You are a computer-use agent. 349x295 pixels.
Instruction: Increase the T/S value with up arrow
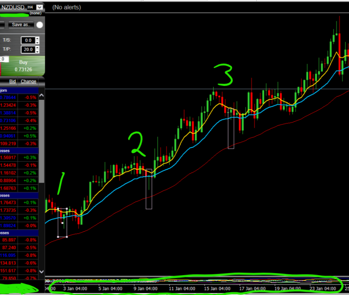tap(37, 39)
